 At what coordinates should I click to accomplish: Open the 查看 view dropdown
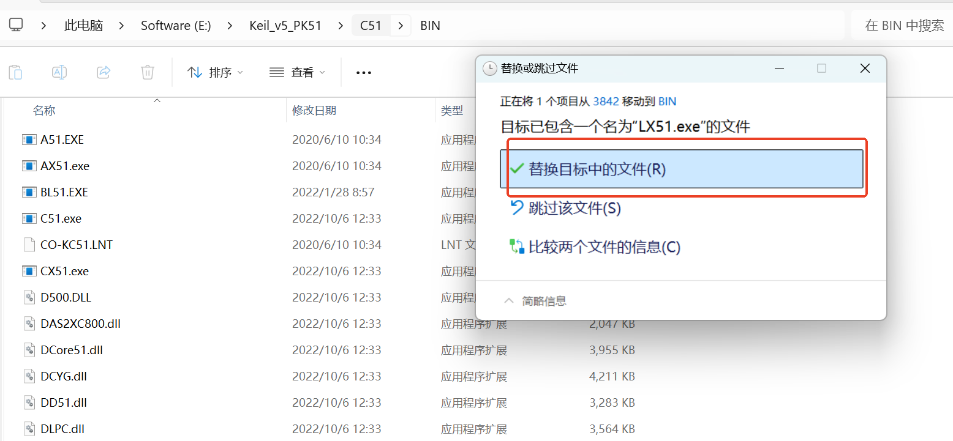point(297,72)
